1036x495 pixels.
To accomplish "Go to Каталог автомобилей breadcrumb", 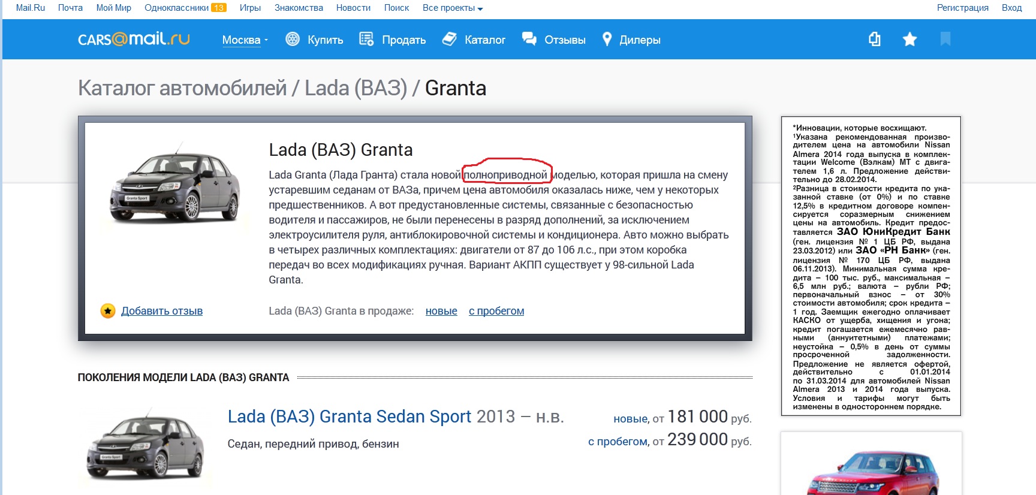I will pyautogui.click(x=182, y=88).
